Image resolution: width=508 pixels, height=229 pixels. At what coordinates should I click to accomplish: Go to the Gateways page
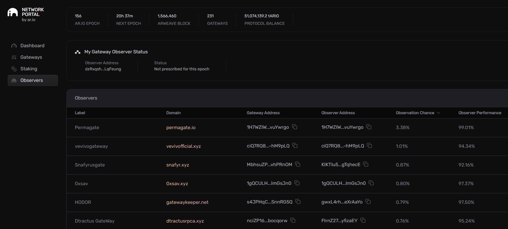point(33,57)
